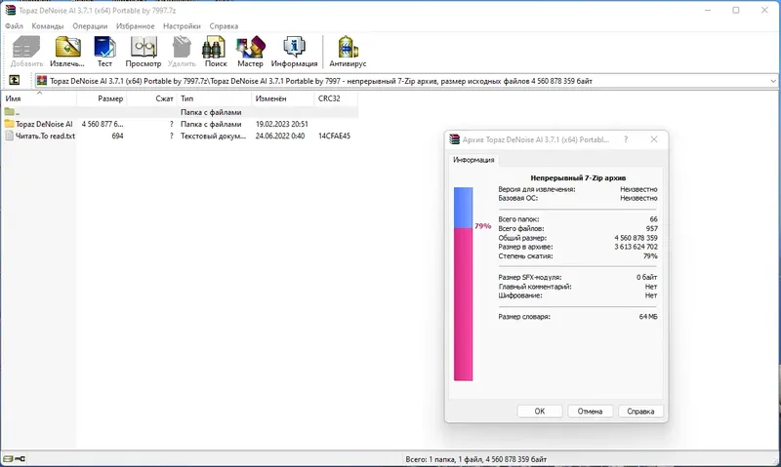Screen dimensions: 781x467
Task: Sort by Тип column header
Action: pos(214,98)
